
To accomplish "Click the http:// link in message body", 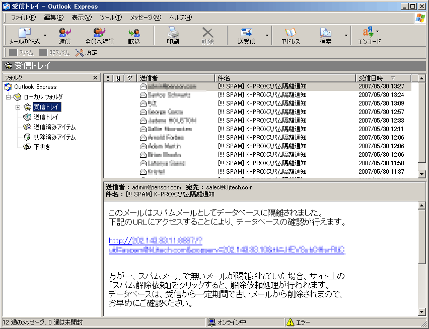I will (x=227, y=245).
